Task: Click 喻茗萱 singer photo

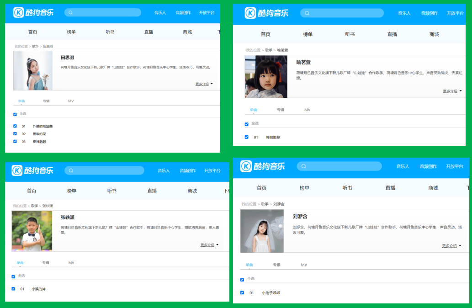Action: point(266,76)
